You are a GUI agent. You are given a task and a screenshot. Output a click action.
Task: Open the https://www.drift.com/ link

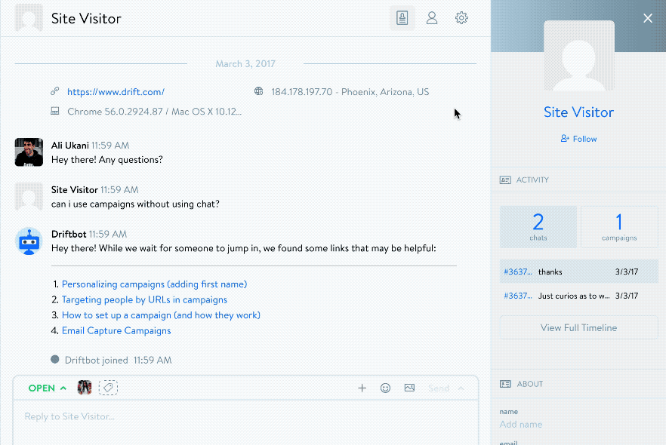(116, 91)
